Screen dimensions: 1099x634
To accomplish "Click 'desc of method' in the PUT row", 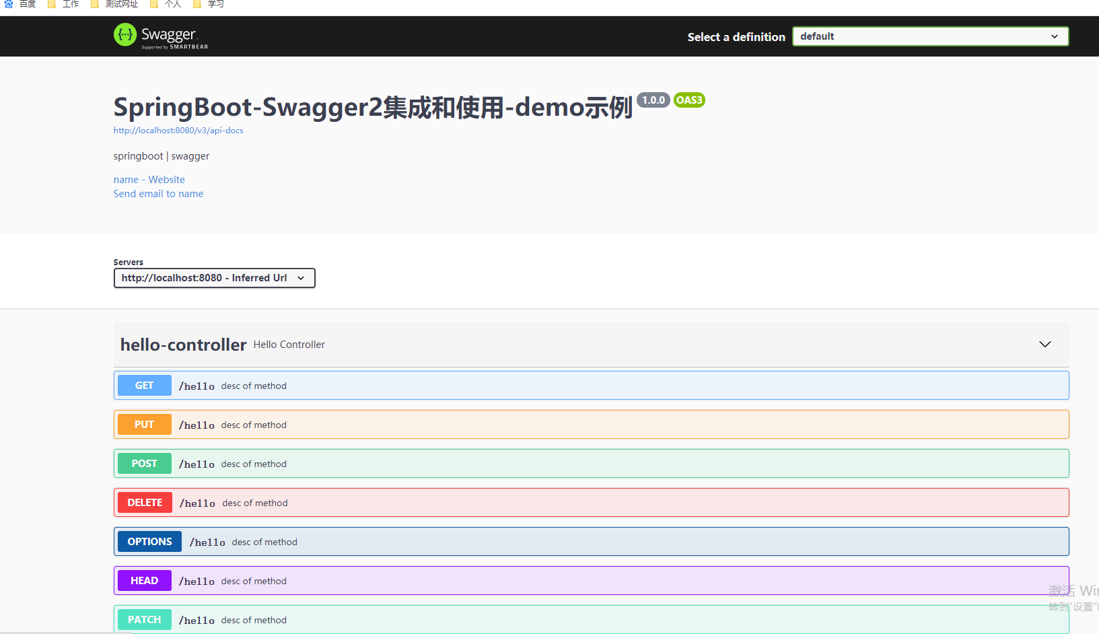I will [x=254, y=425].
